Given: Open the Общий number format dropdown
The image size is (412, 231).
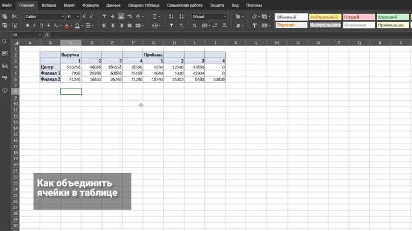Looking at the screenshot, I should (x=225, y=16).
